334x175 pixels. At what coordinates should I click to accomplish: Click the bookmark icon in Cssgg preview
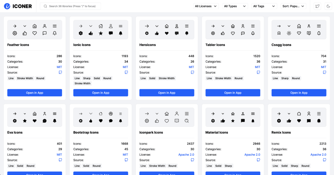click(279, 33)
